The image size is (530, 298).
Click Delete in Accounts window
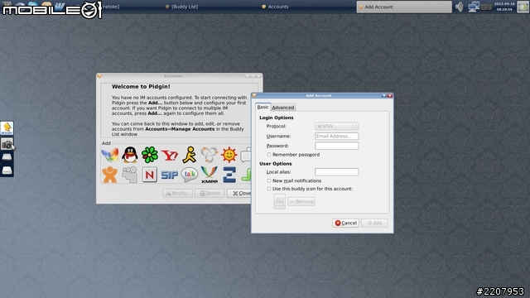point(210,193)
